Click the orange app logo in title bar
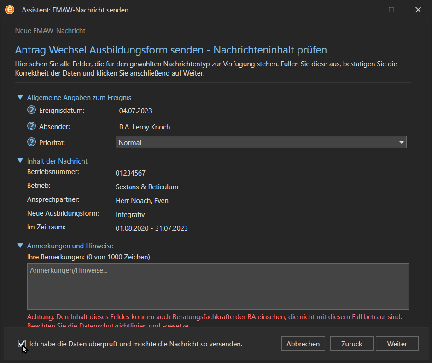Viewport: 432px width, 363px height. tap(10, 10)
